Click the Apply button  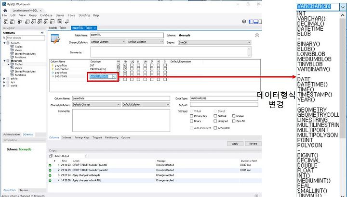pos(235,144)
